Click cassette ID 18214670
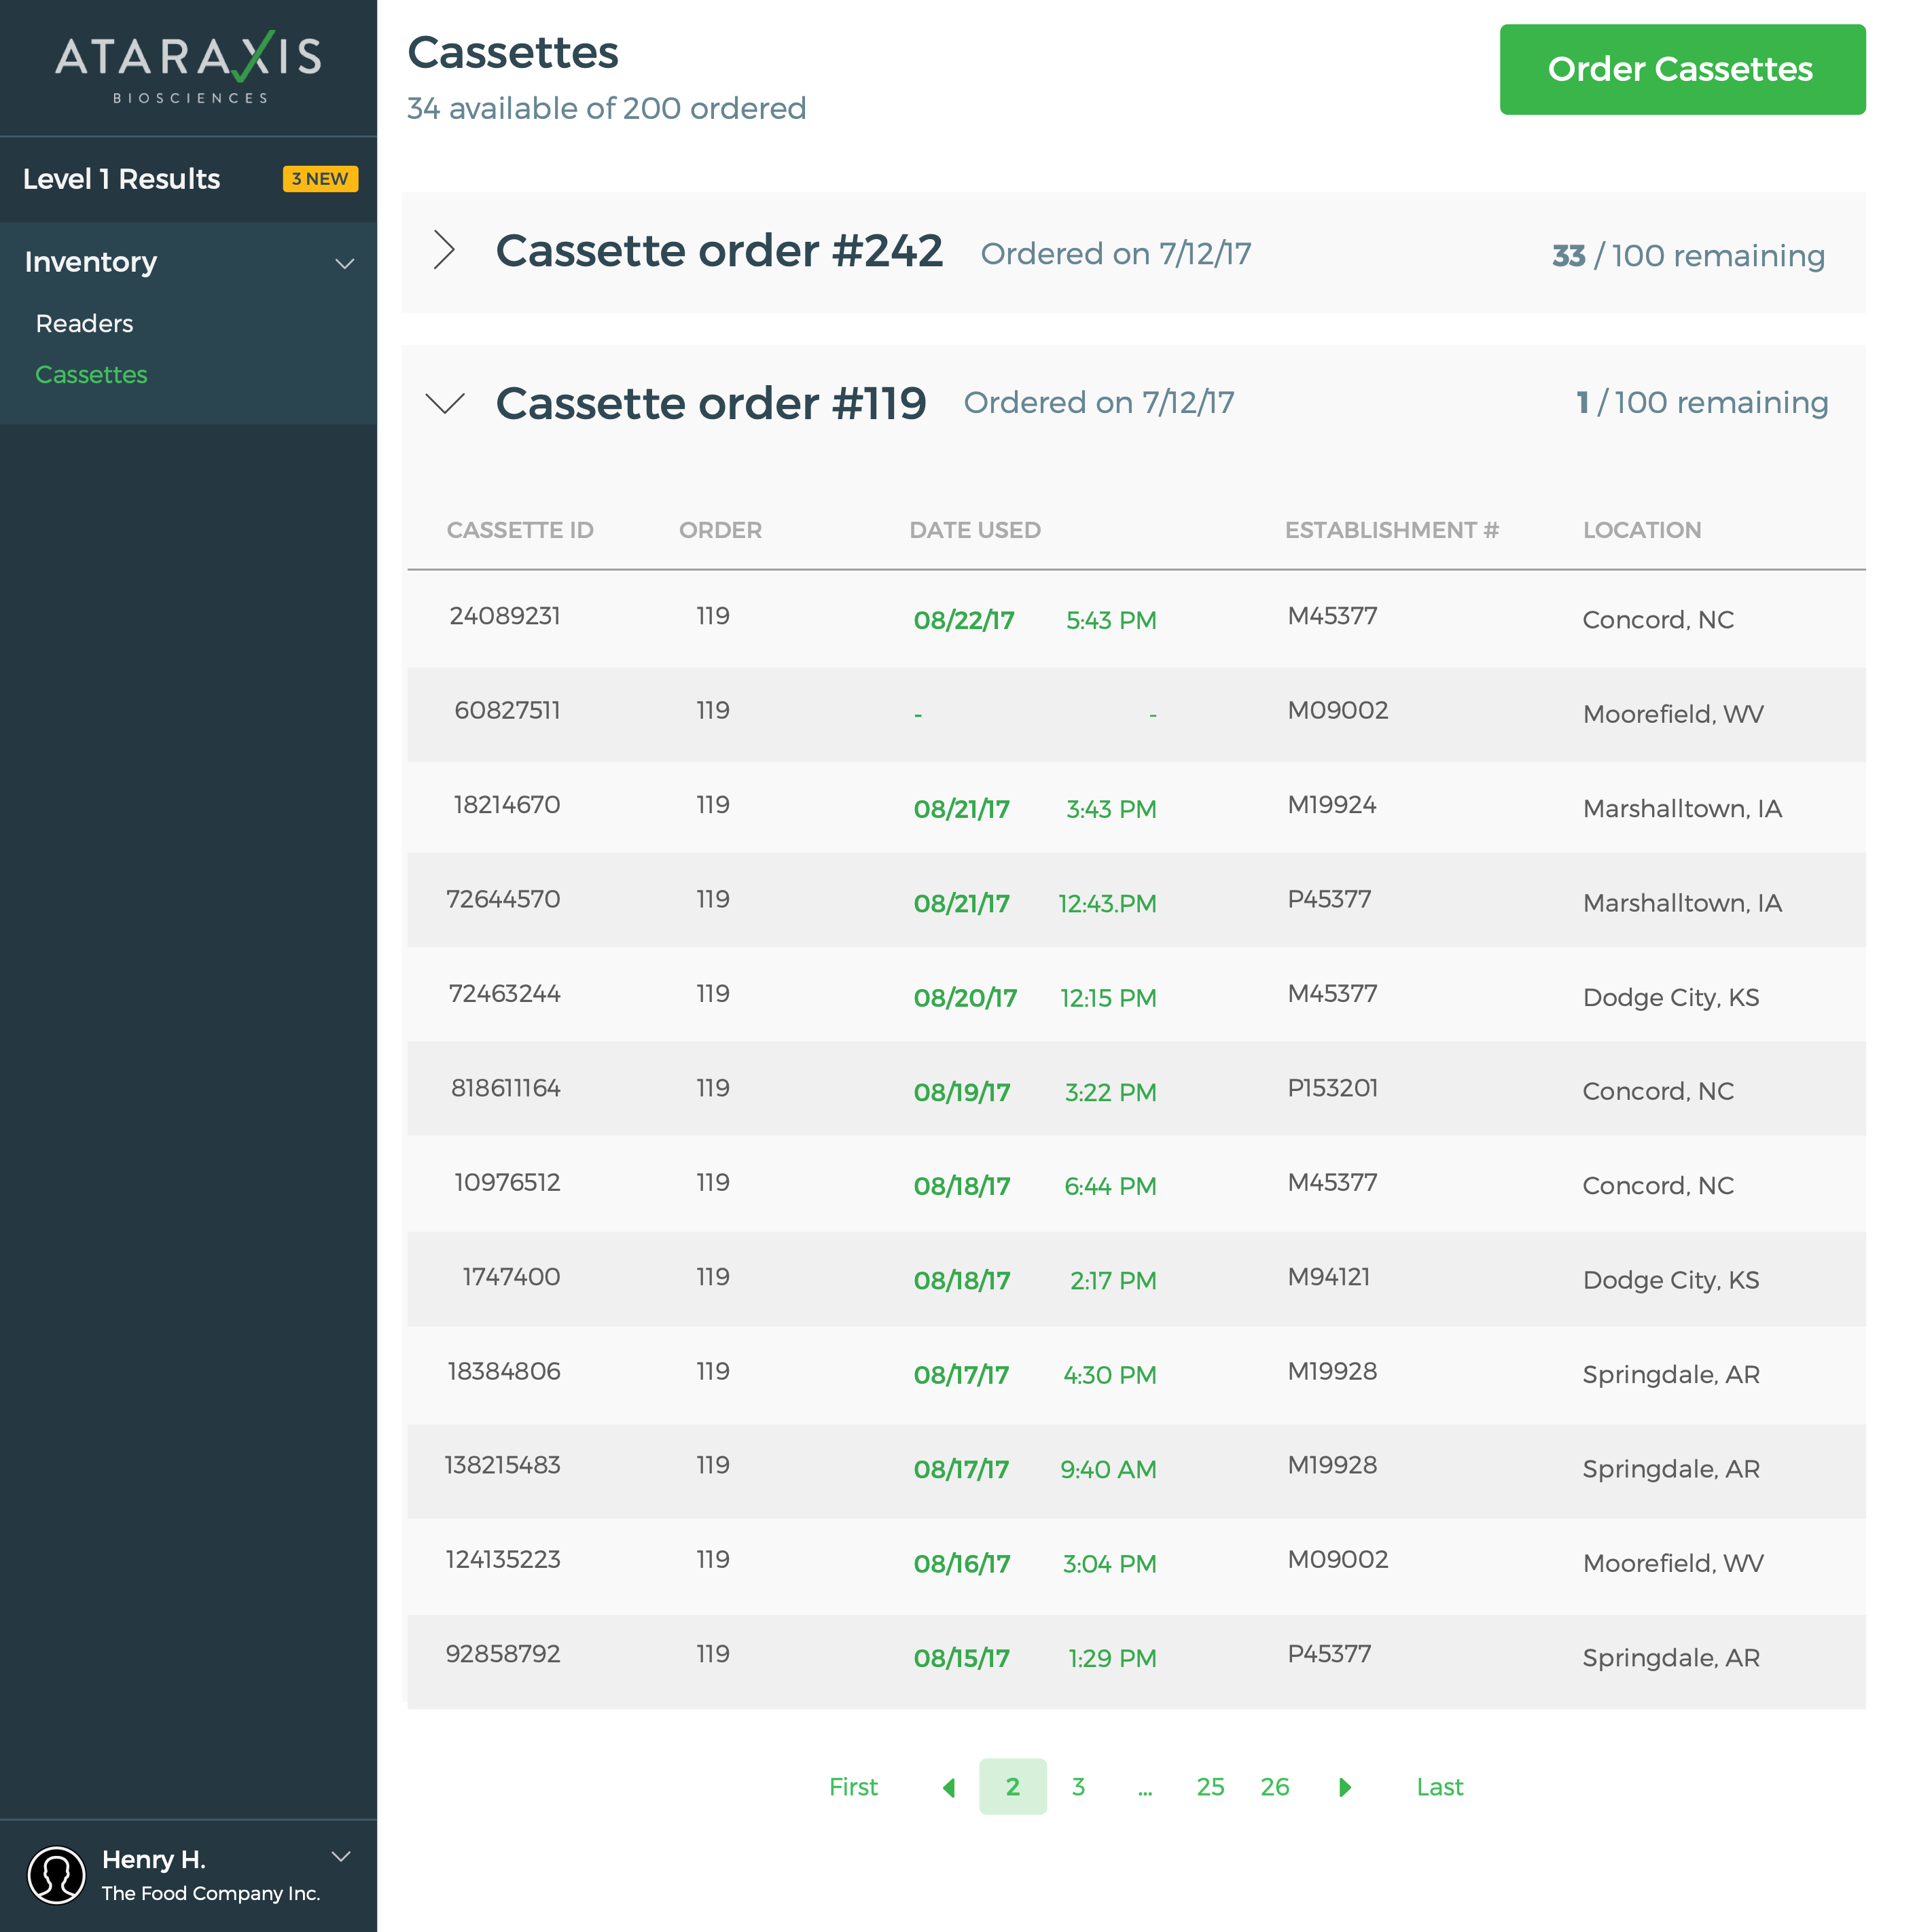 click(507, 805)
